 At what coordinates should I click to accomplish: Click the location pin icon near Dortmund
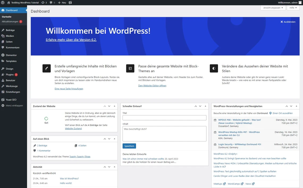click(271, 113)
